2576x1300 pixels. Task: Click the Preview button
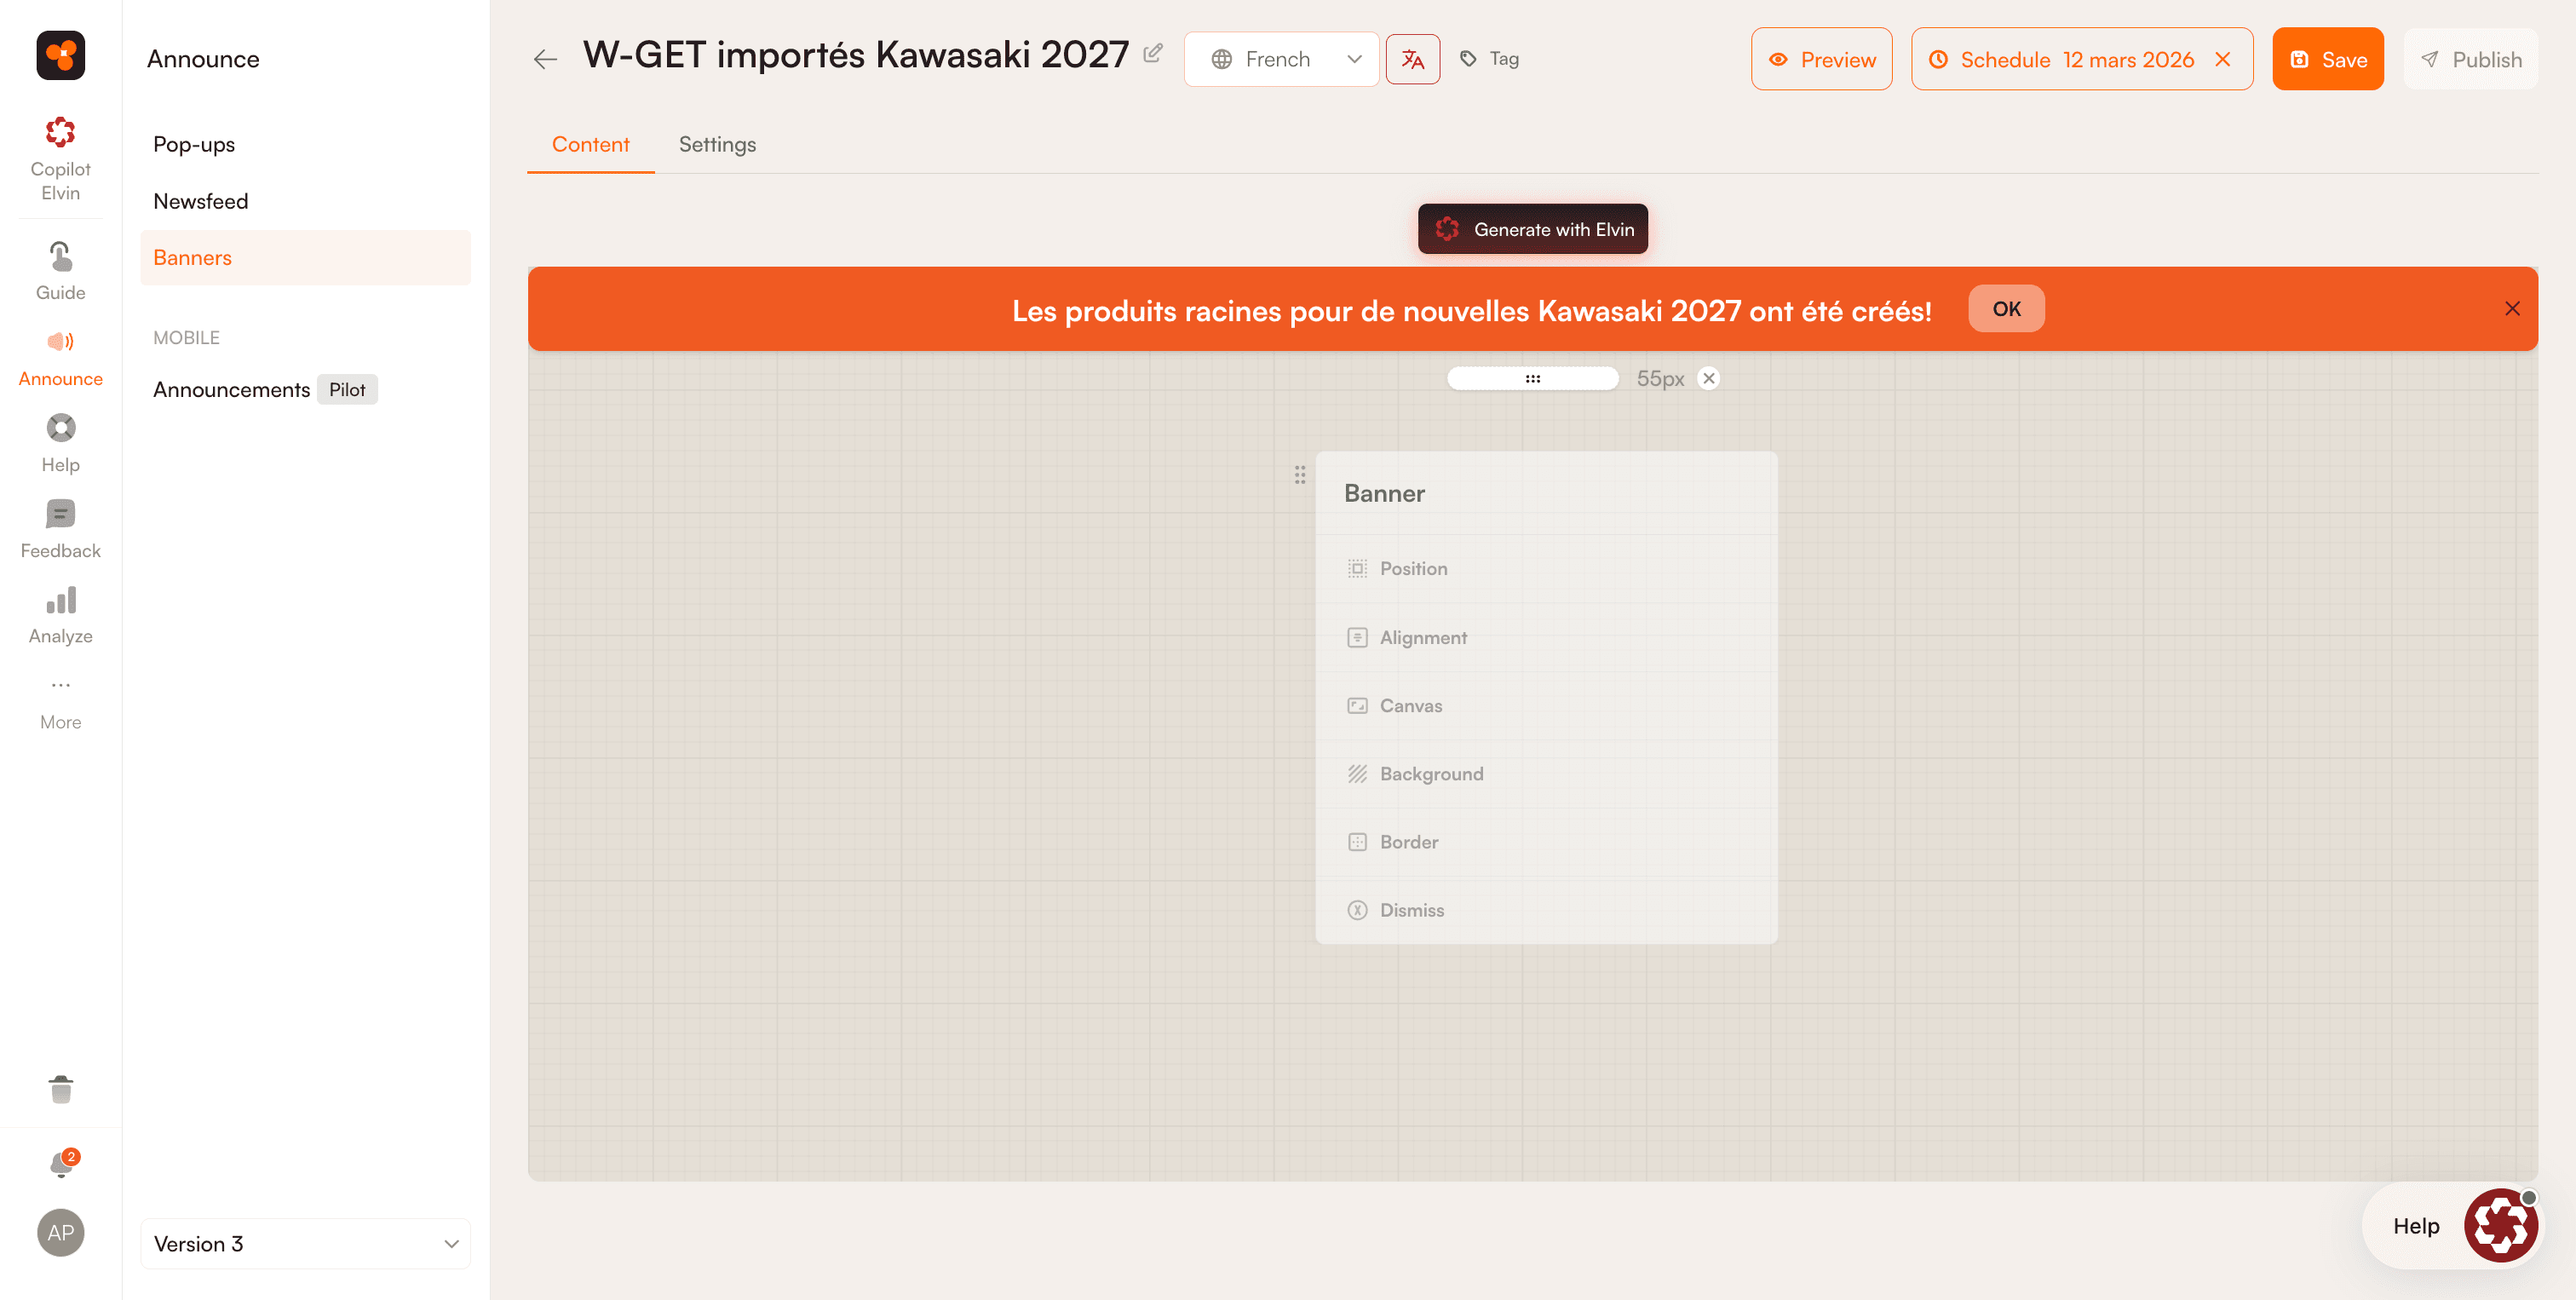(1821, 59)
